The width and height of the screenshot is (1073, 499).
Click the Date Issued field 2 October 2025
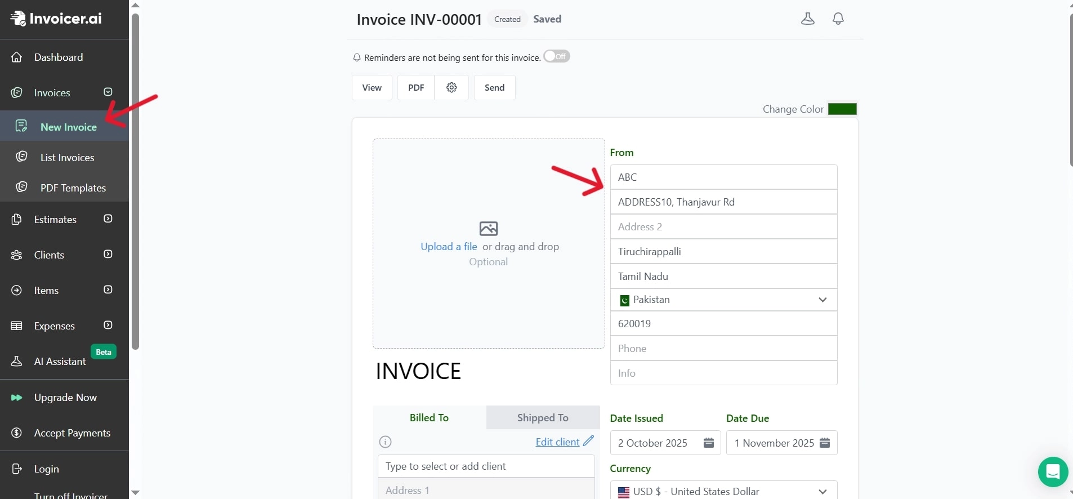(x=665, y=443)
